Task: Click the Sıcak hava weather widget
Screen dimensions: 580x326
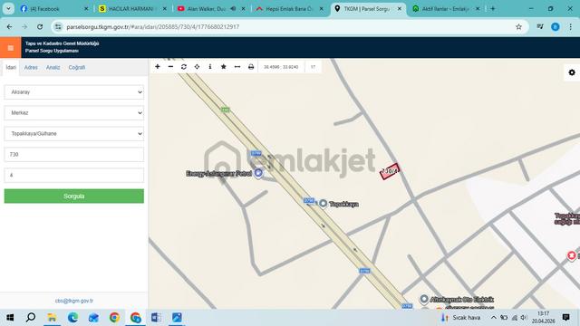Action: pos(461,318)
